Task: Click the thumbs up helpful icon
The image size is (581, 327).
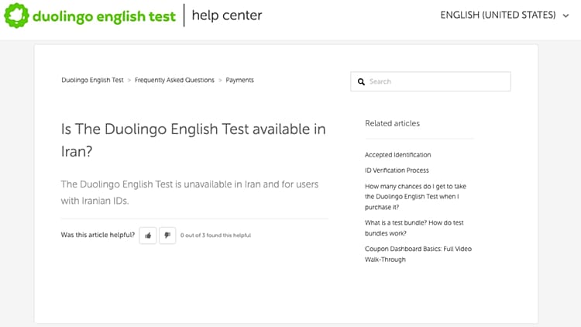Action: click(x=148, y=235)
